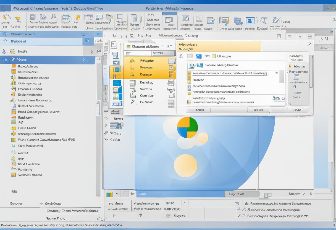Choose Bodiding in the popup menu
Viewport: 336px width, 230px height.
pos(146,82)
